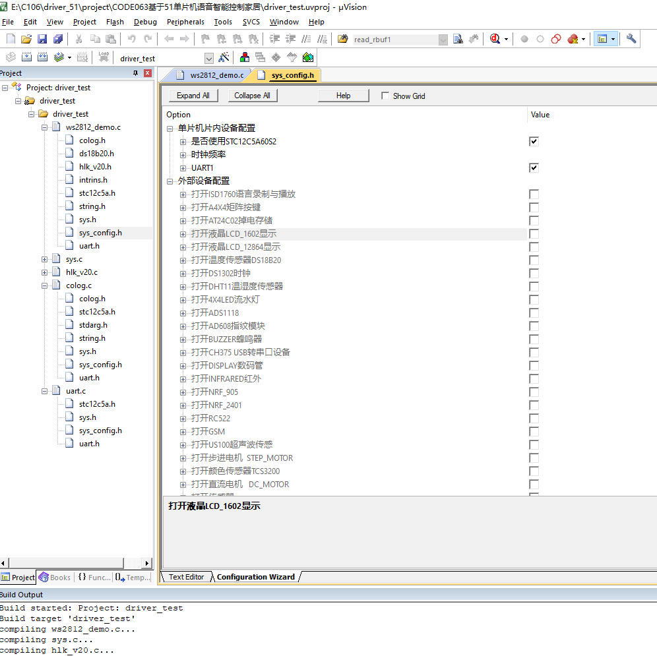
Task: Click the Insert Breakpoint red circle icon
Action: 524,39
